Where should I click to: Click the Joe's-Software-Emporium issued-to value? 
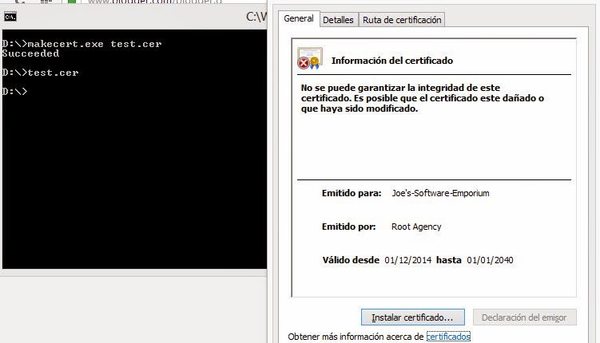[x=440, y=193]
